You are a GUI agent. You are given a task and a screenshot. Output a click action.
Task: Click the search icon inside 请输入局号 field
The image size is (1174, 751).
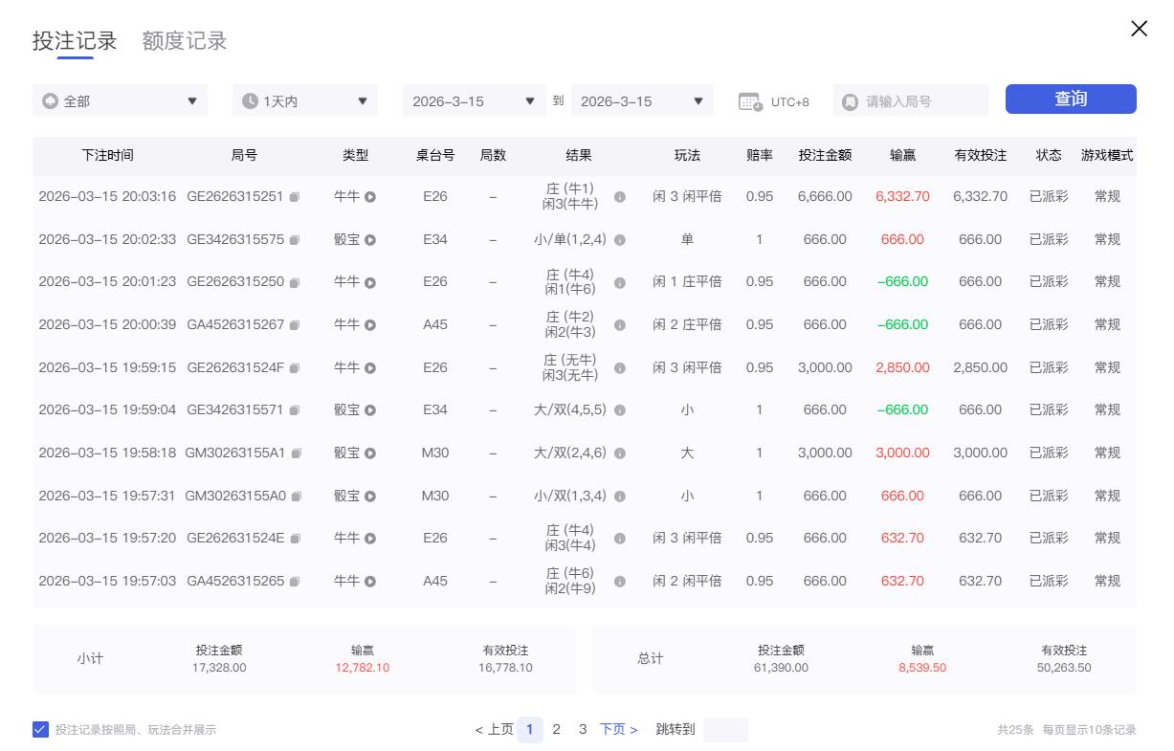[852, 99]
